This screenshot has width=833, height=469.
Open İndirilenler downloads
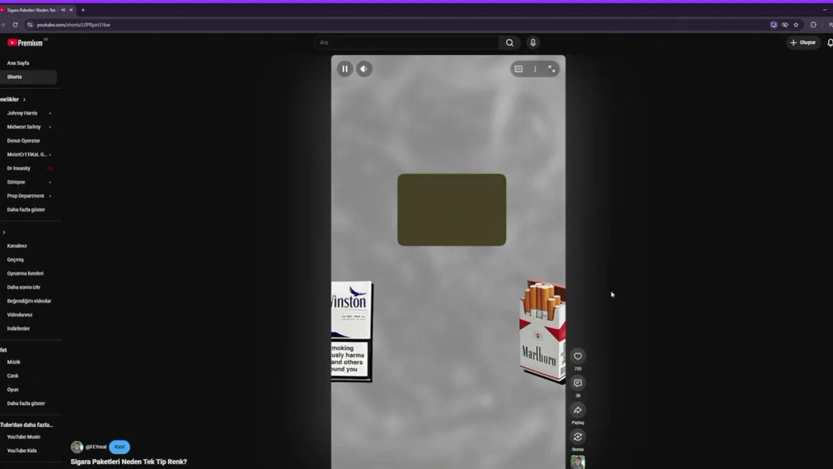(18, 329)
